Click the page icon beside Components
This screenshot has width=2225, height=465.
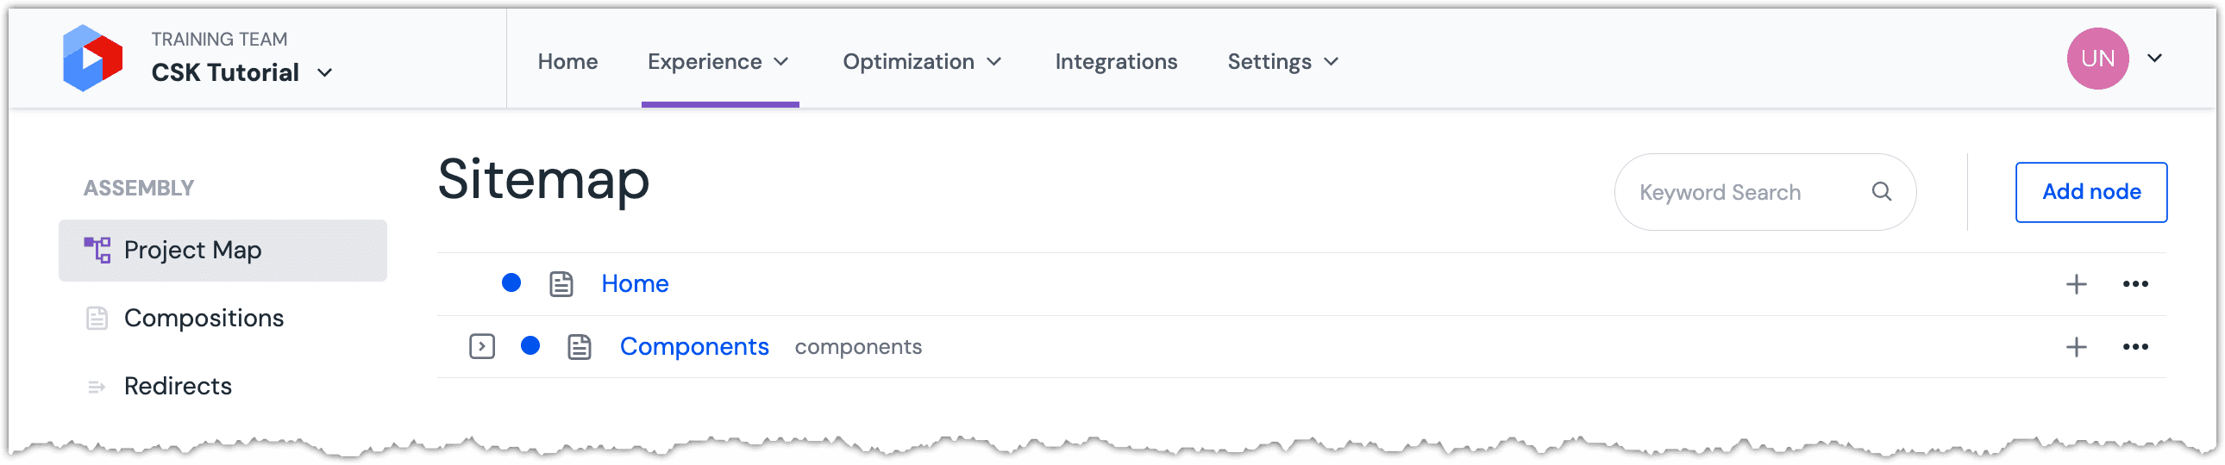580,347
